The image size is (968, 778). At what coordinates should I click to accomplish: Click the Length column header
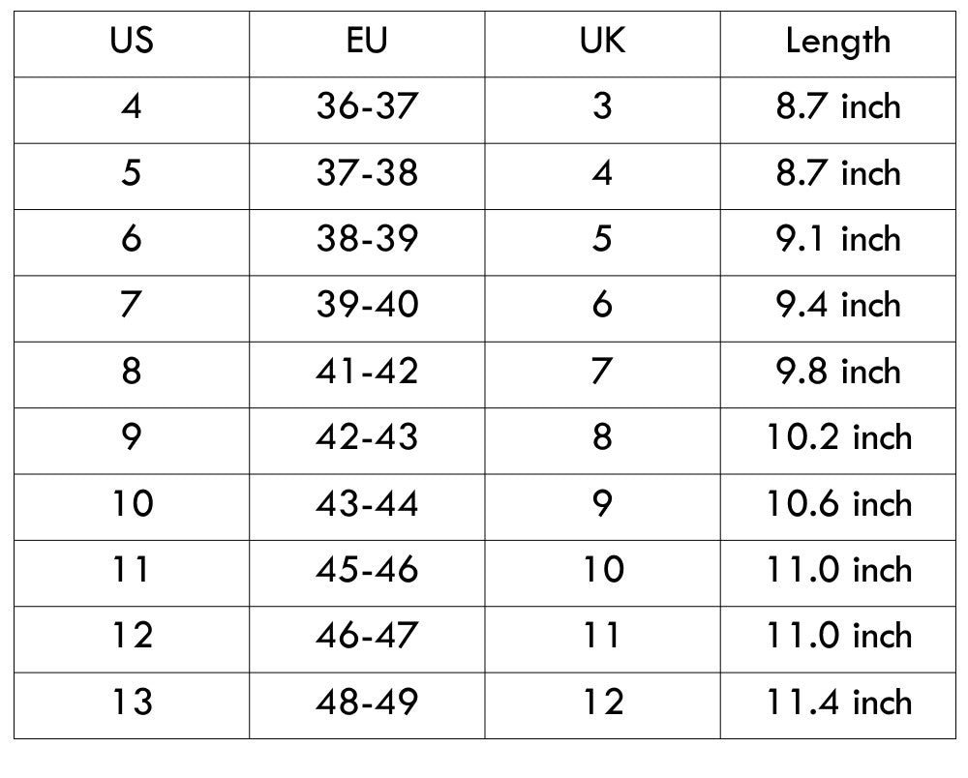tap(837, 44)
